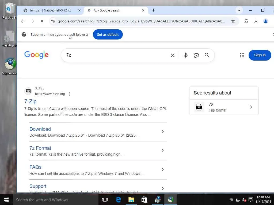Screen dimensions: 274x205
Task: Expand the Download sitelink chevron
Action: tap(162, 131)
